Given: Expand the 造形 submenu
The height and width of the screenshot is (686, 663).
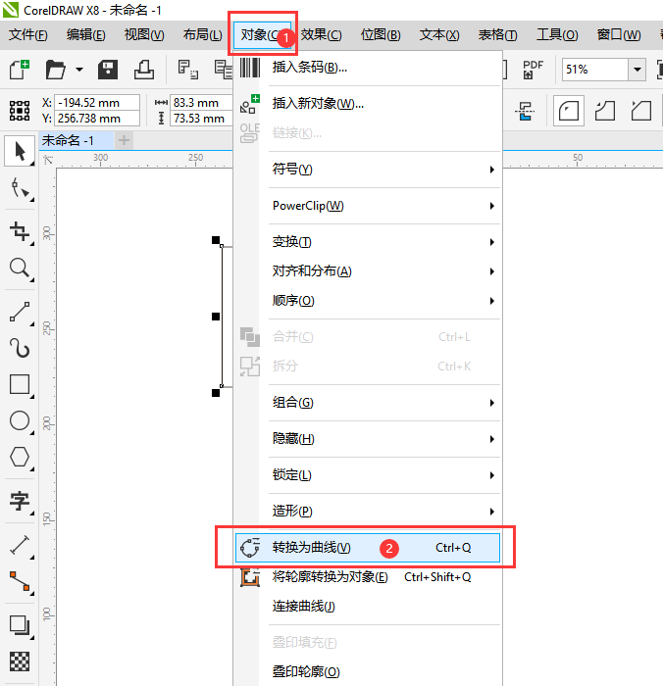Looking at the screenshot, I should point(368,512).
